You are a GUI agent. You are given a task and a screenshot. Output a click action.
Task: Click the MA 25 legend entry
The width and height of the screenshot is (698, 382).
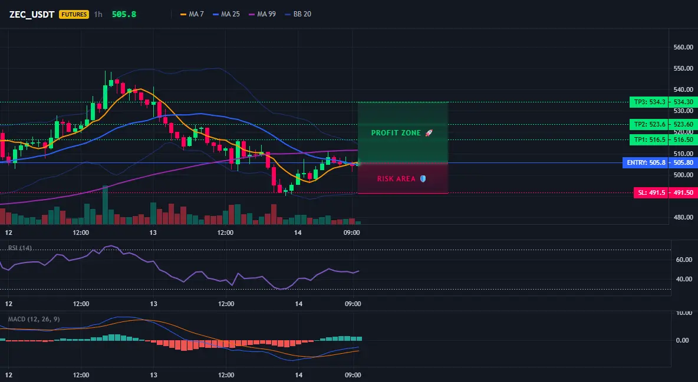click(x=226, y=14)
